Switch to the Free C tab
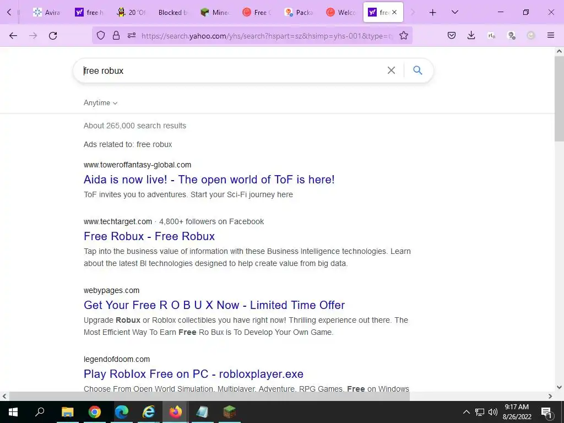 [x=257, y=13]
